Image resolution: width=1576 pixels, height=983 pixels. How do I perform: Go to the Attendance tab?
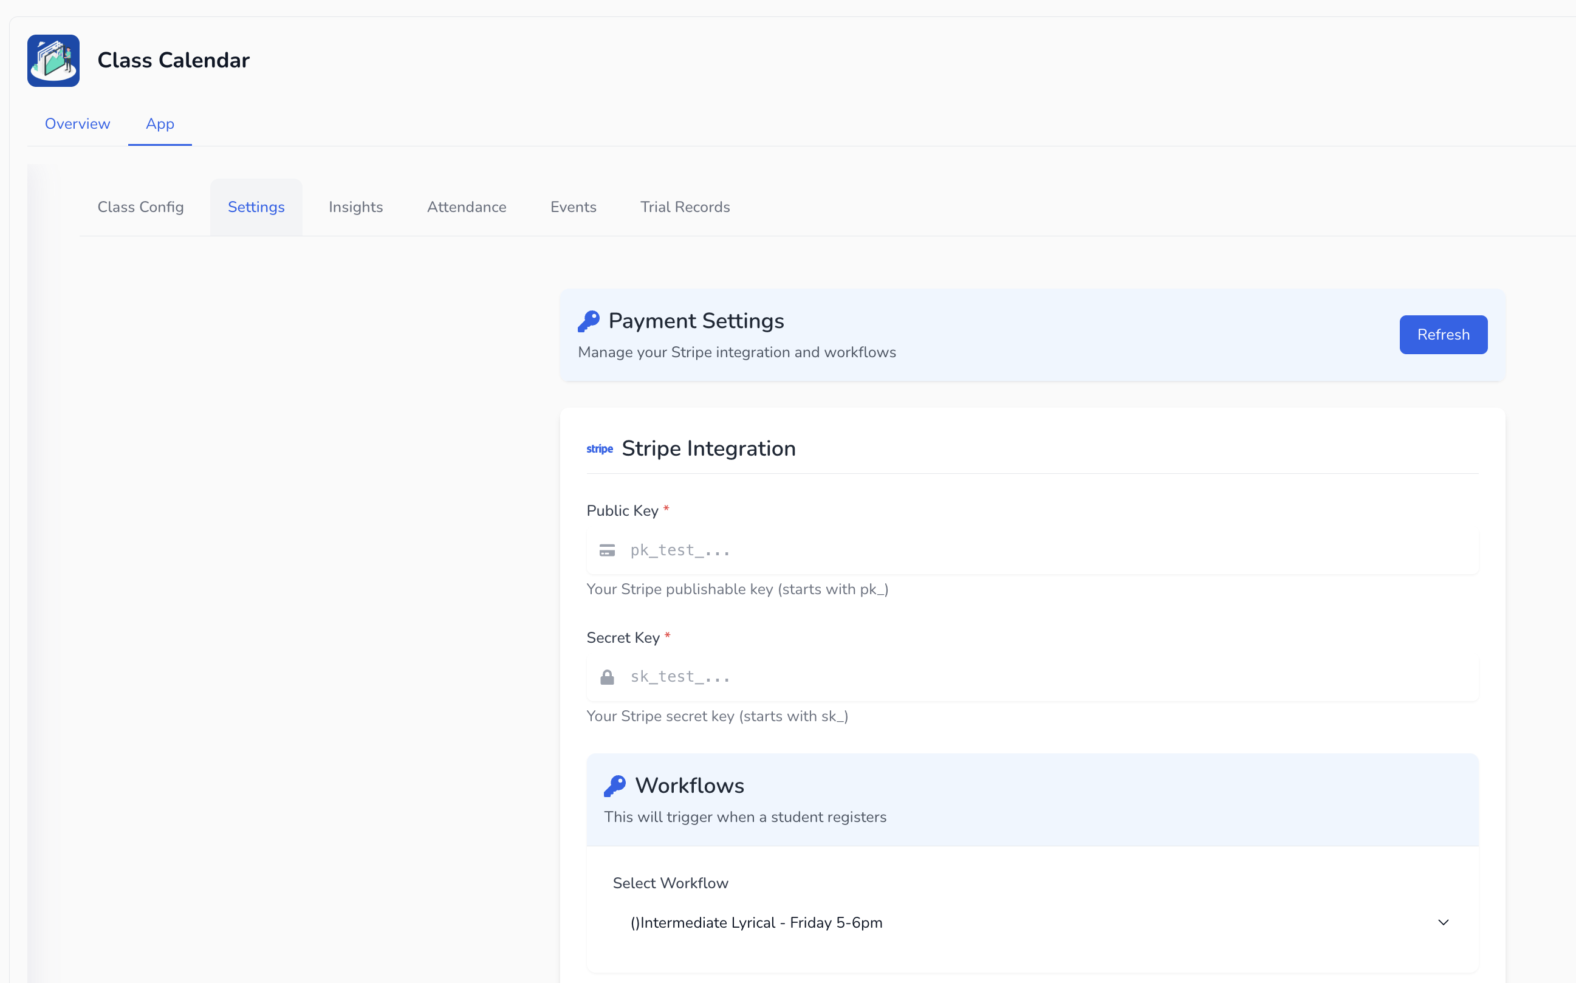(x=467, y=207)
